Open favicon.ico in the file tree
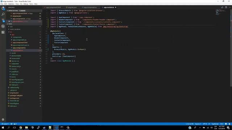 tap(15, 61)
